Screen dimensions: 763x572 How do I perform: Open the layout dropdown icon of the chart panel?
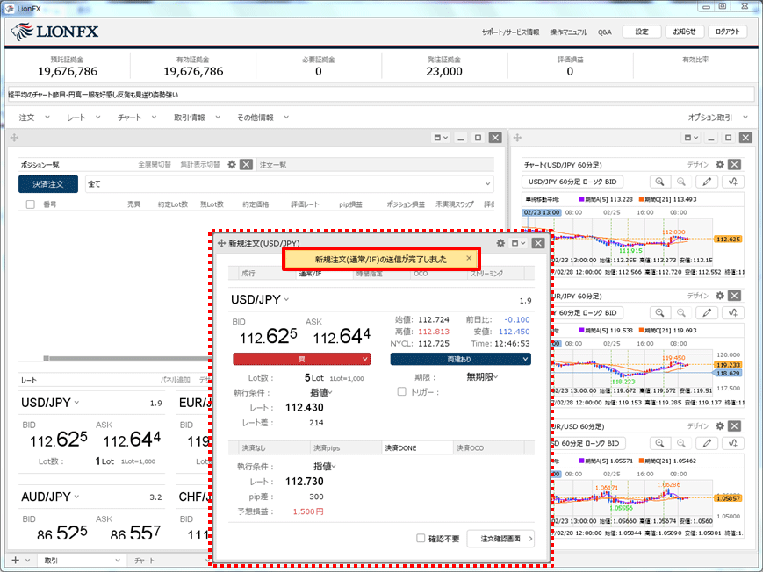692,138
